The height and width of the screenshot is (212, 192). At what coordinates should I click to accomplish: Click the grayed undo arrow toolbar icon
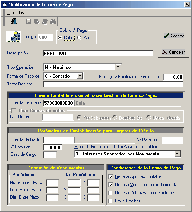tap(37, 21)
